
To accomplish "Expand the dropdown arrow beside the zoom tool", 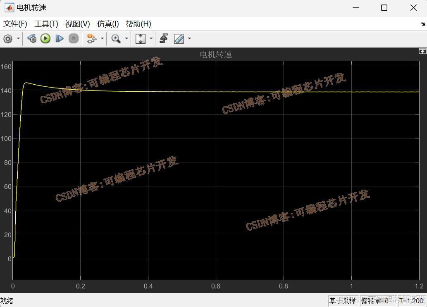I will click(126, 39).
